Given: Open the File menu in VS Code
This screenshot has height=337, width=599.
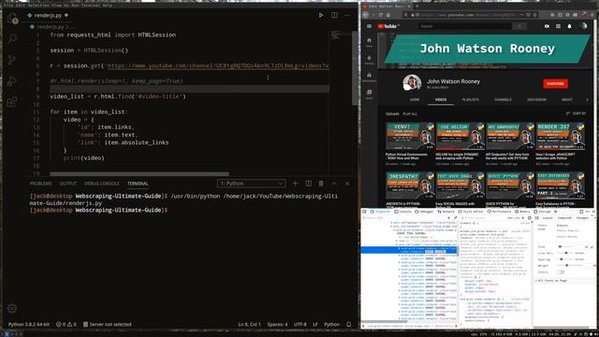Looking at the screenshot, I should [7, 6].
